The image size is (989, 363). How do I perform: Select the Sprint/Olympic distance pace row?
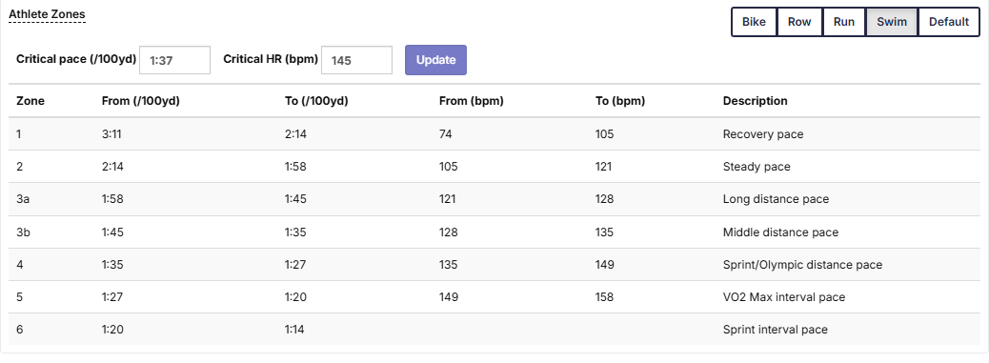[494, 265]
